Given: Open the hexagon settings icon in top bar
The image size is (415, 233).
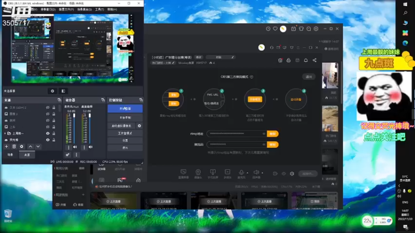Looking at the screenshot, I should (x=316, y=29).
